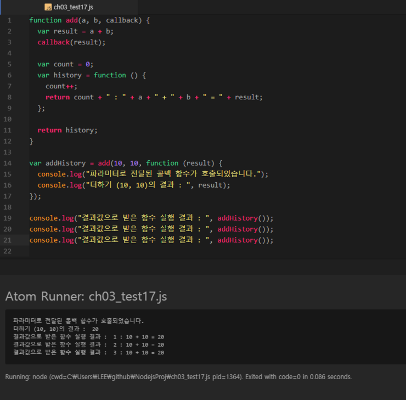The height and width of the screenshot is (400, 406).
Task: Click '});' closing on line 17
Action: (x=35, y=196)
